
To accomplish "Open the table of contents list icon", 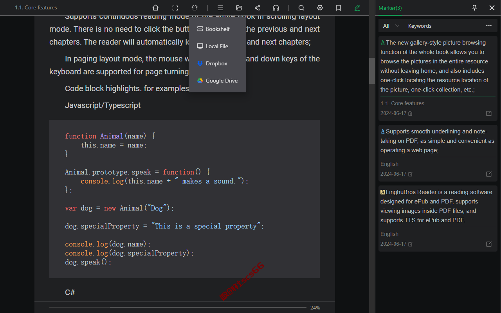I will [220, 8].
